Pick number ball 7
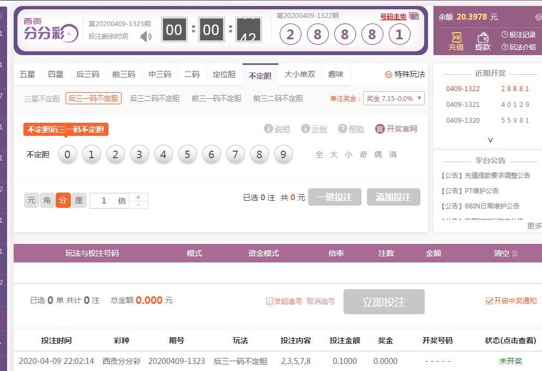Image resolution: width=542 pixels, height=371 pixels. 235,154
